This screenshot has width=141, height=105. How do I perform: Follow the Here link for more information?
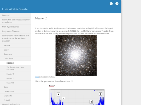click(x=37, y=77)
